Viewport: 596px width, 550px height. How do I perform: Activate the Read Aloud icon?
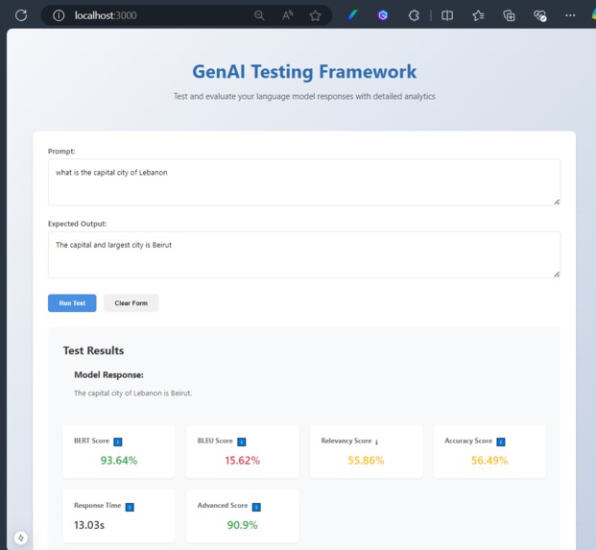[x=288, y=15]
